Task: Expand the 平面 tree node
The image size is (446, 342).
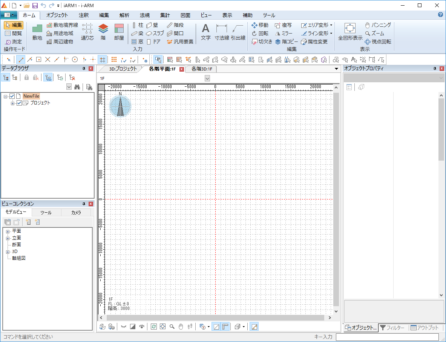Action: pyautogui.click(x=8, y=231)
